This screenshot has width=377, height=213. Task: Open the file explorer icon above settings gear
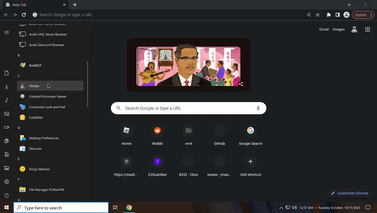[x=7, y=168]
